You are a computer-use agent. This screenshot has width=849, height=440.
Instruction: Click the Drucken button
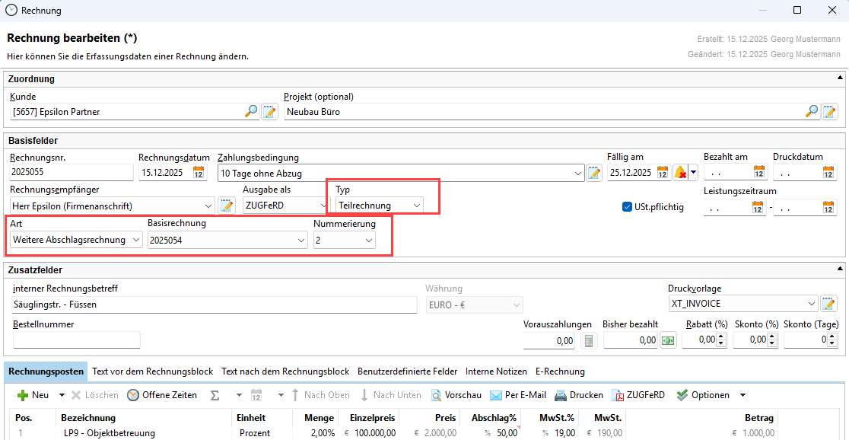pyautogui.click(x=578, y=395)
